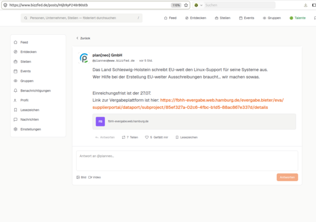The image size is (316, 222).
Task: Click the star bookmark icon in address bar
Action: tap(186, 5)
